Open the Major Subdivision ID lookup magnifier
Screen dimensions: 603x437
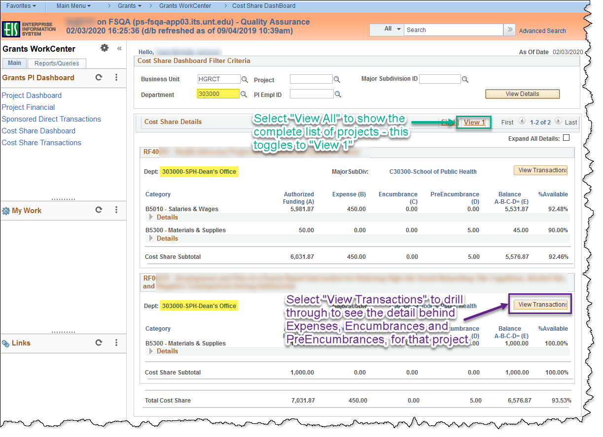pos(464,78)
